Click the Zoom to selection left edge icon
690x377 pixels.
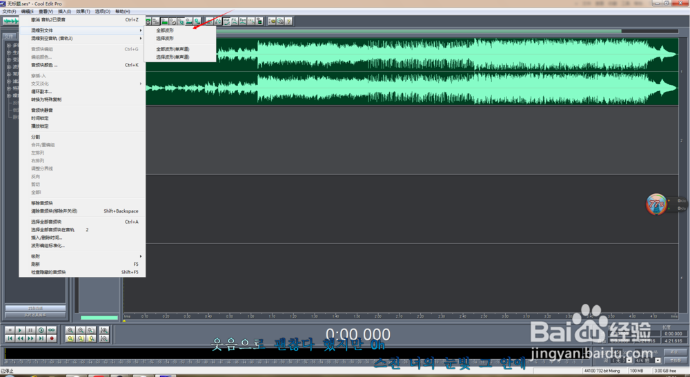point(81,338)
